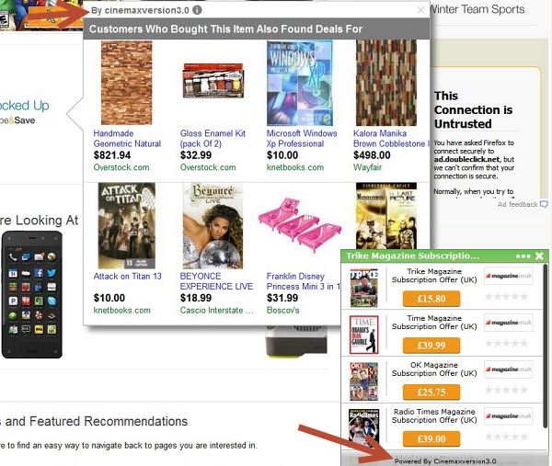Select the Beyonce Experience Live cover image

coord(213,226)
